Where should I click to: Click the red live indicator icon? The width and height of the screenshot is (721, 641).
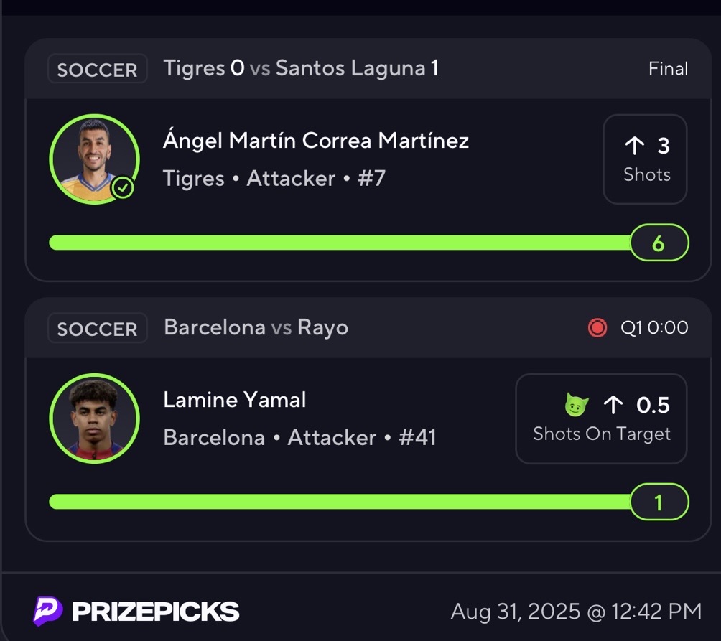pos(597,328)
